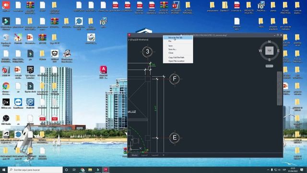Image resolution: width=307 pixels, height=173 pixels.
Task: Switch to the Layout1 tab
Action: (144, 155)
